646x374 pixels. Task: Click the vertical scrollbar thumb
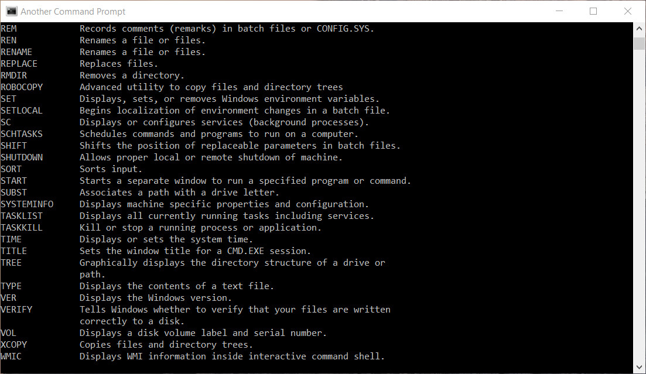(639, 43)
